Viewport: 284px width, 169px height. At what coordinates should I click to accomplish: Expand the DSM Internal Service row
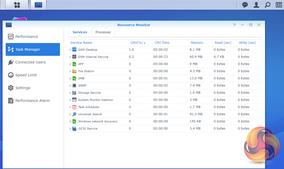[x=70, y=57]
